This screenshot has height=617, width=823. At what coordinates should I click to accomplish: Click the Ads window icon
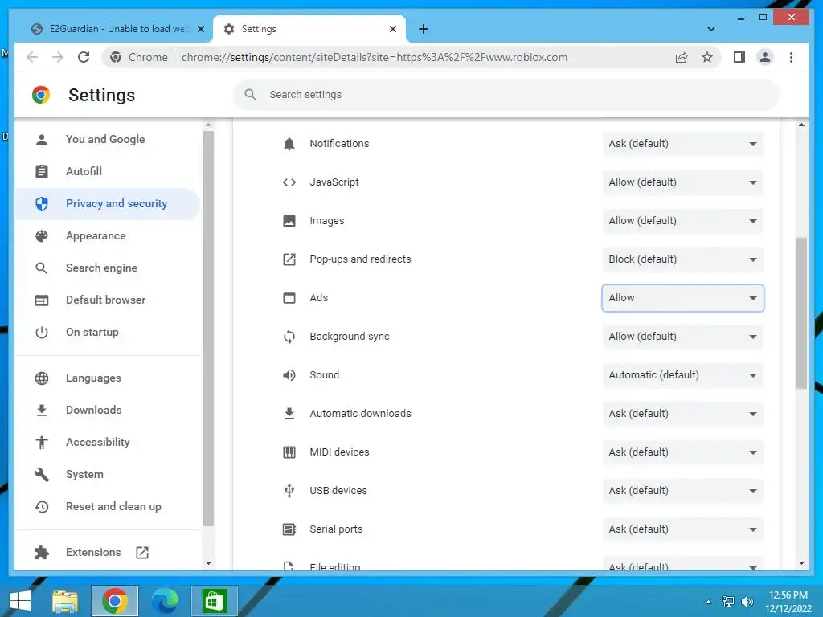[289, 298]
